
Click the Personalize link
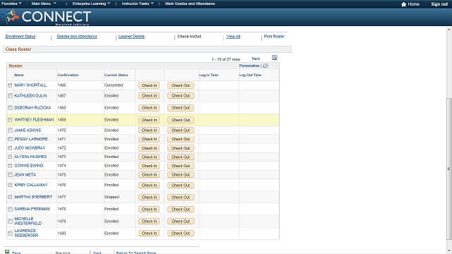click(x=249, y=66)
